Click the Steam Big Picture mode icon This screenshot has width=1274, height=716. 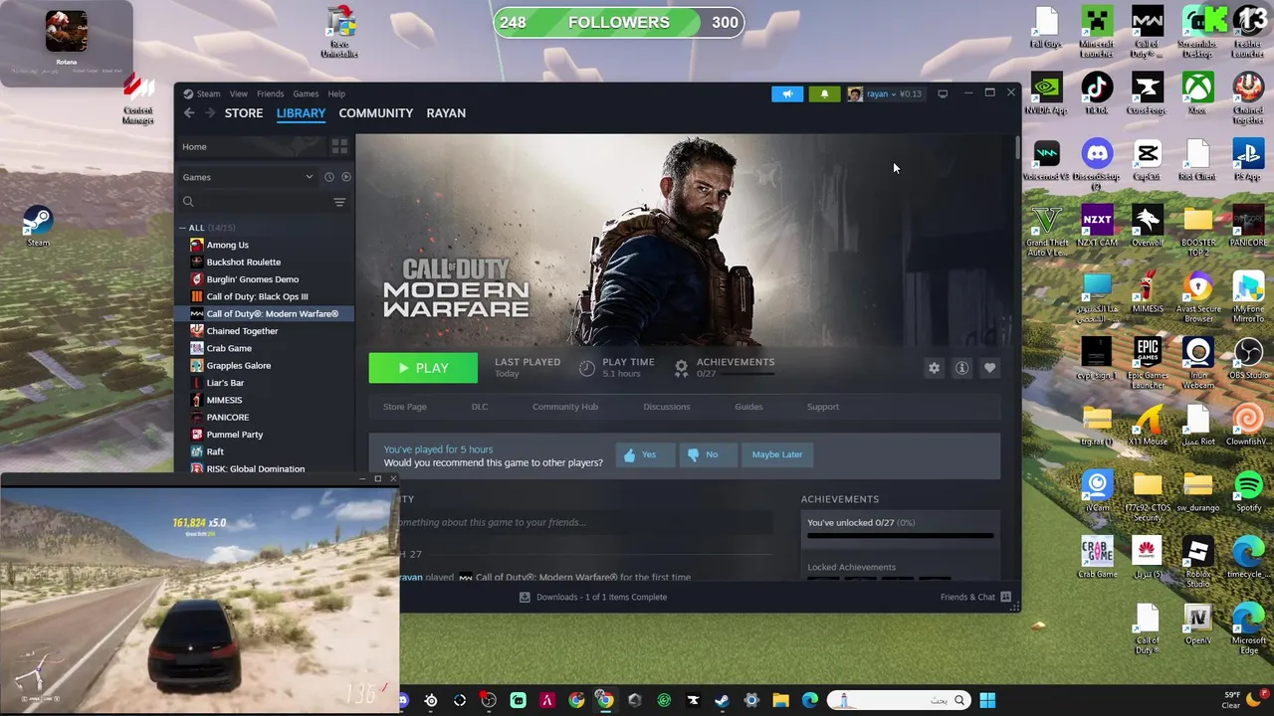pyautogui.click(x=943, y=93)
